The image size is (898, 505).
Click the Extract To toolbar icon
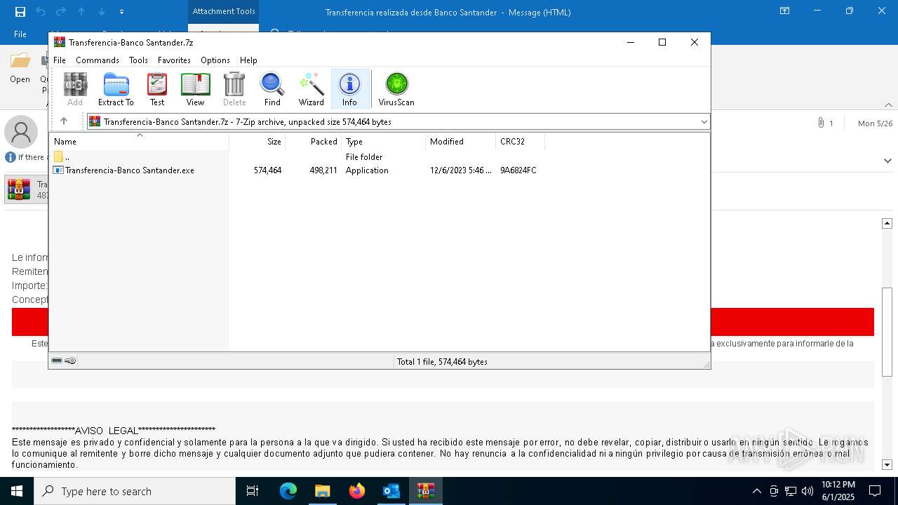point(116,89)
